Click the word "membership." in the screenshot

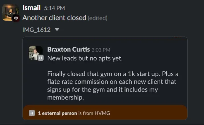coord(65,98)
